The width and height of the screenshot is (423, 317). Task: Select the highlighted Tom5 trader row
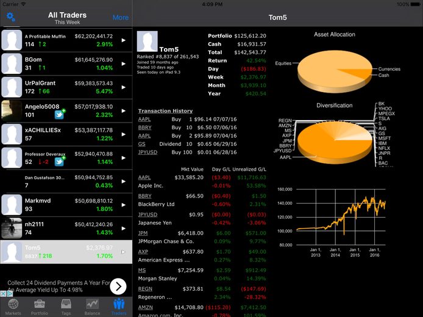[x=66, y=252]
